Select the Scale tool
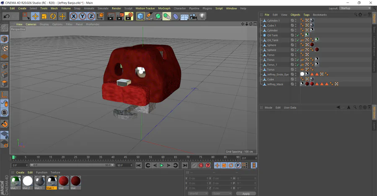 (x=44, y=16)
